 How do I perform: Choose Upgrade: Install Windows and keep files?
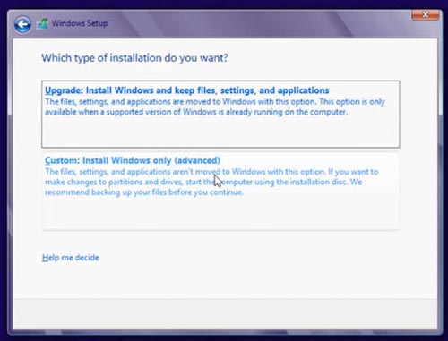(x=220, y=114)
